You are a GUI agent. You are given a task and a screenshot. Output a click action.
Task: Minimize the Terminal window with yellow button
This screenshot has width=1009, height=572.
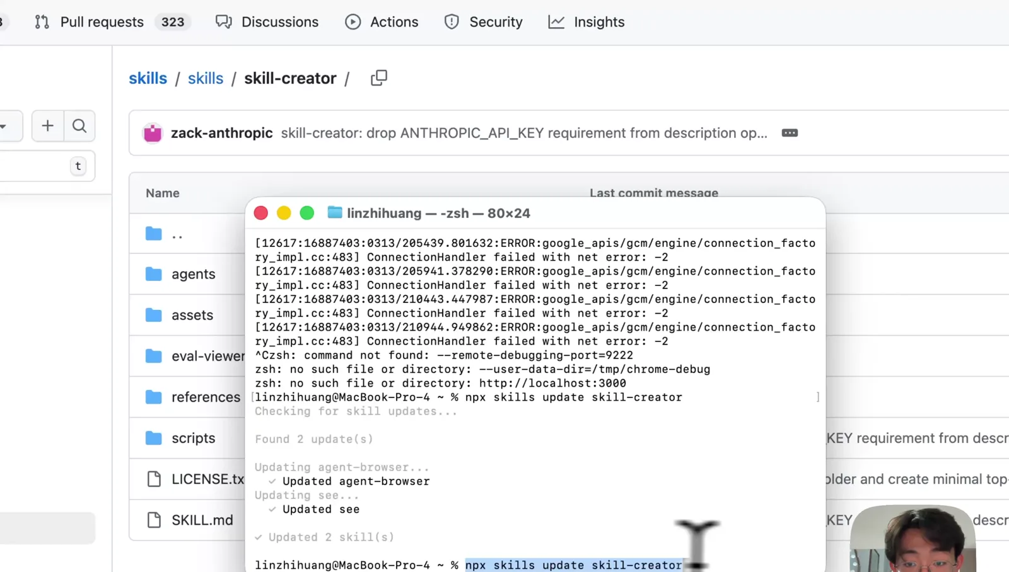click(x=284, y=213)
